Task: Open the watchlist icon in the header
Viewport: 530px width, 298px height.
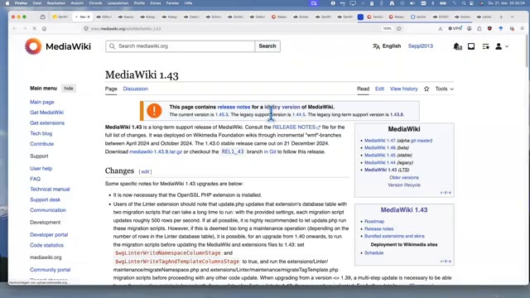Action: click(x=486, y=46)
